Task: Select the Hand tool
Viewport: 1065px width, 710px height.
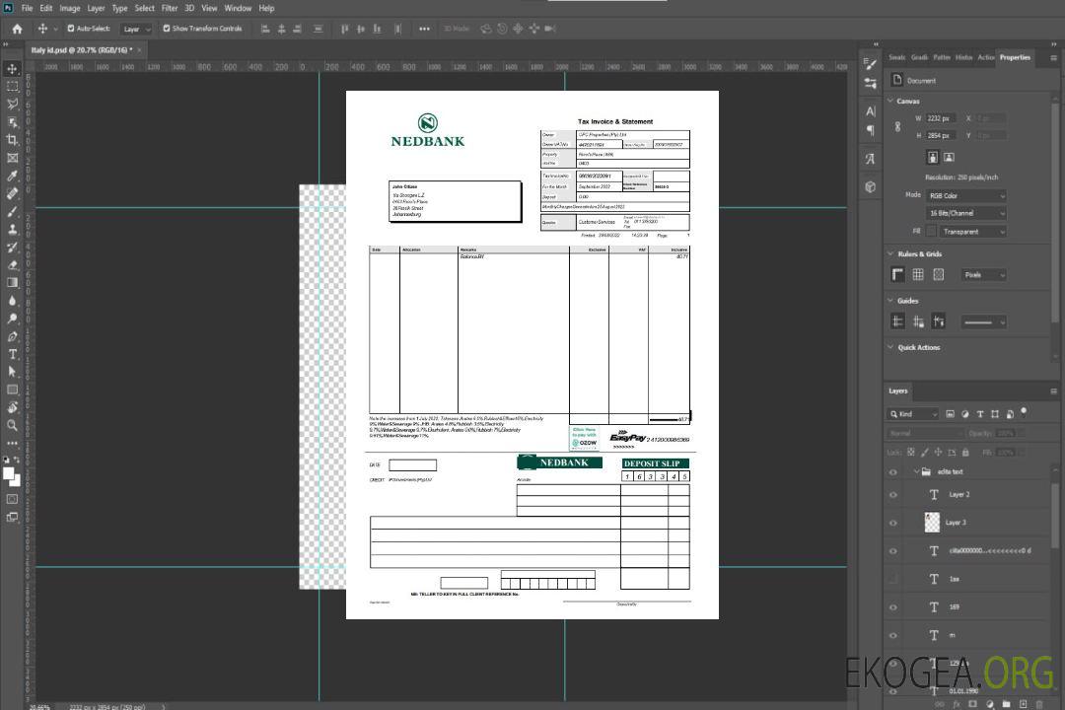Action: (12, 407)
